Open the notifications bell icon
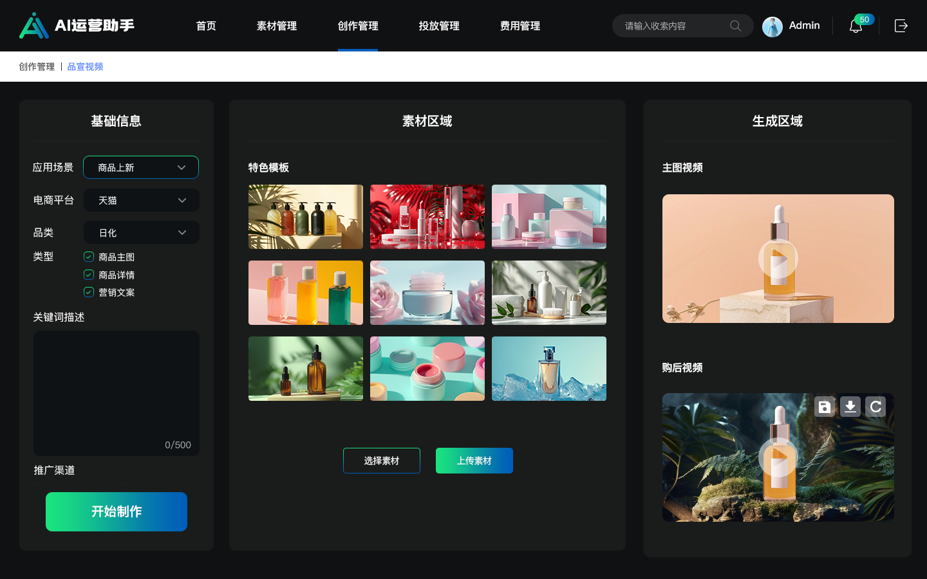The image size is (927, 579). (x=855, y=26)
